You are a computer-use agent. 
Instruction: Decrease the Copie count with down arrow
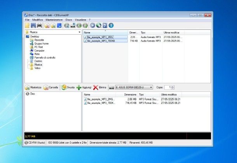coord(173,88)
